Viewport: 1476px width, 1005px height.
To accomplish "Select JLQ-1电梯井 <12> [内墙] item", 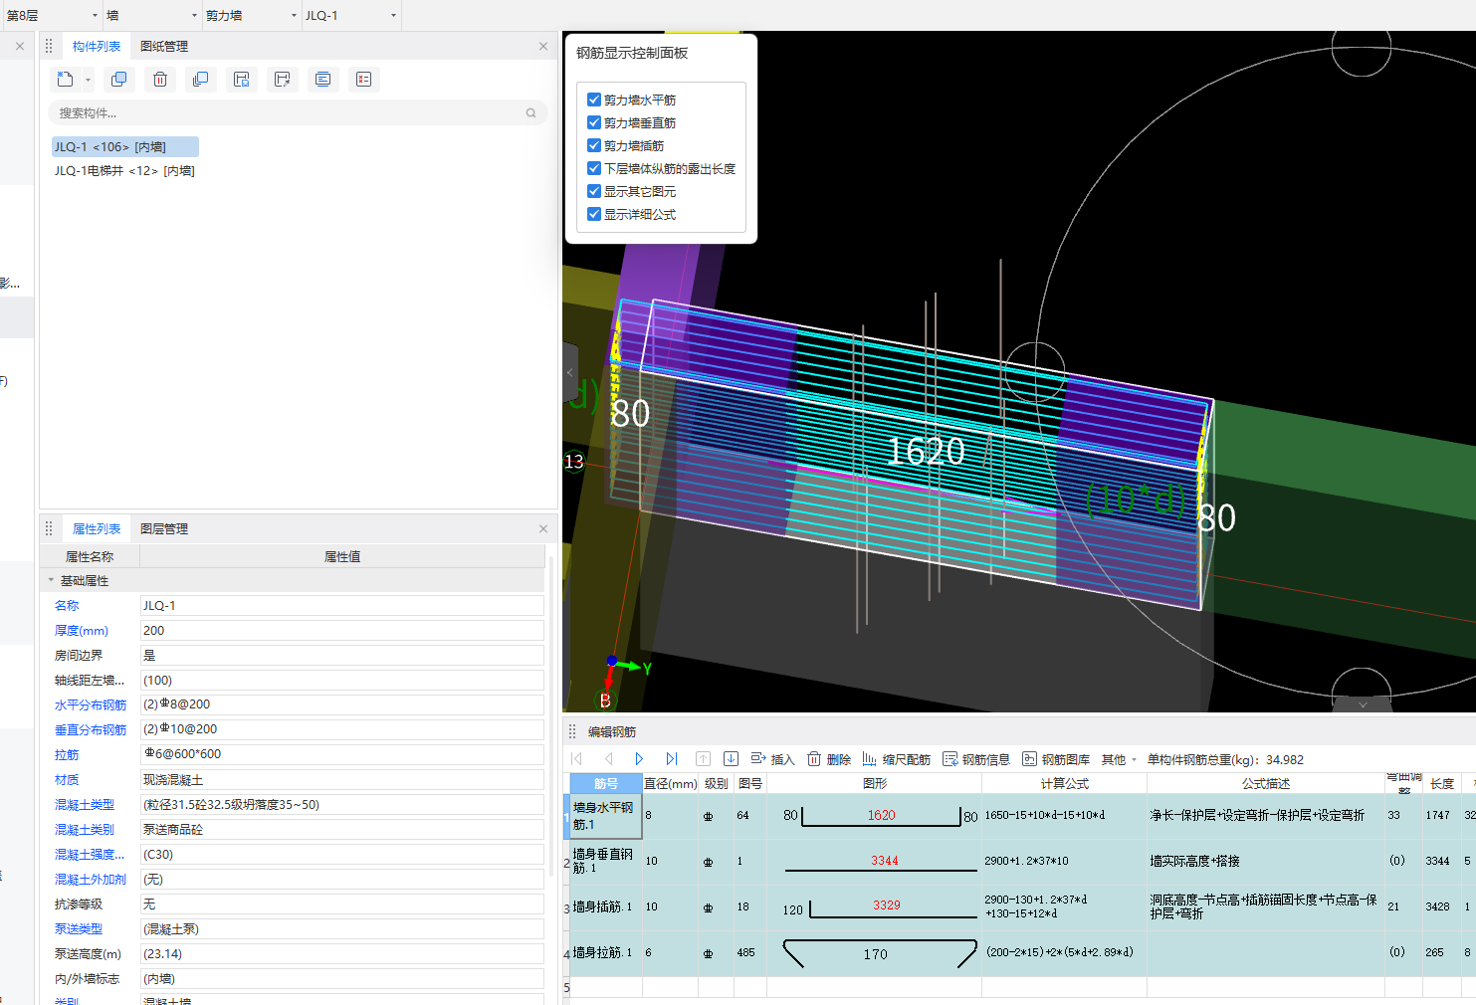I will click(124, 171).
